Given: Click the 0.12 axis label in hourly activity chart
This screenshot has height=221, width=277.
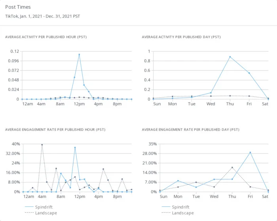Looking at the screenshot, I should tap(15, 51).
